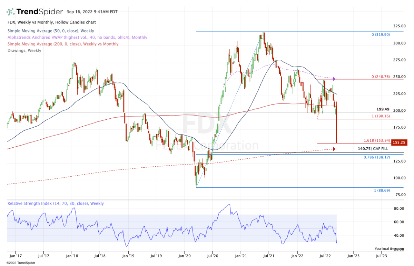Click the 1 (88.69) Fibonacci label

tap(382, 190)
